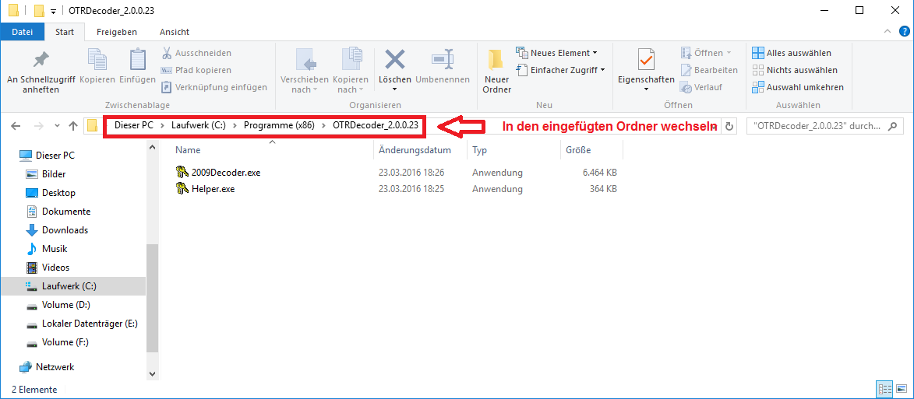914x399 pixels.
Task: Pin folder with An Schnellzugriff anheften
Action: click(41, 61)
